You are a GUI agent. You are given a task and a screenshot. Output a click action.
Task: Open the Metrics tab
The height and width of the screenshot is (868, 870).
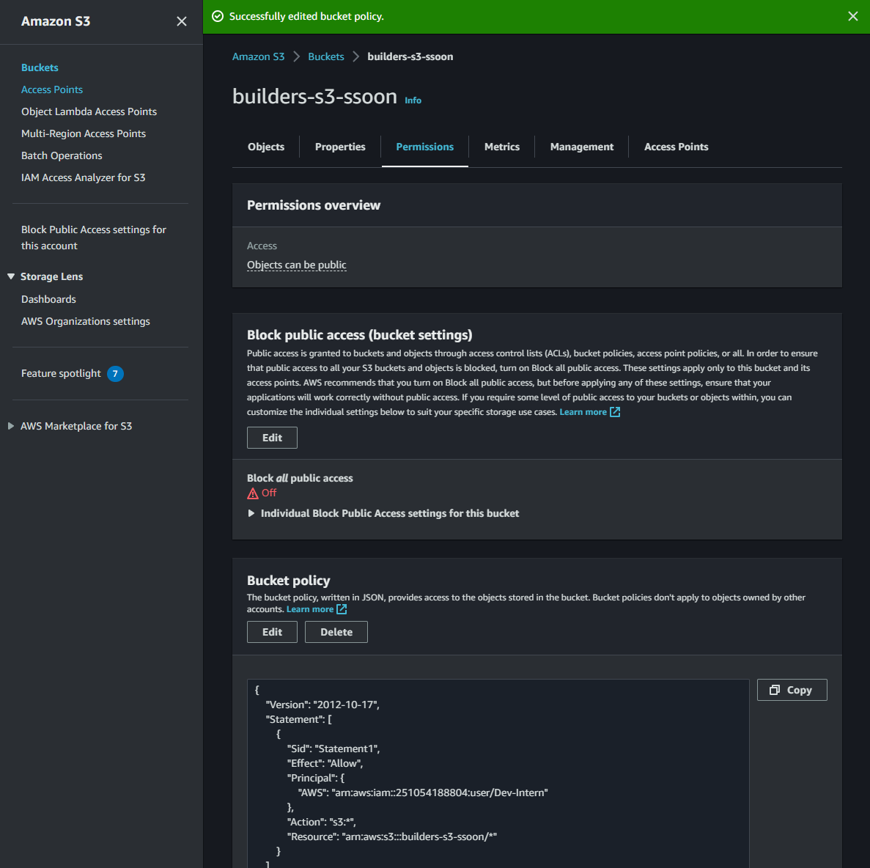pyautogui.click(x=501, y=147)
